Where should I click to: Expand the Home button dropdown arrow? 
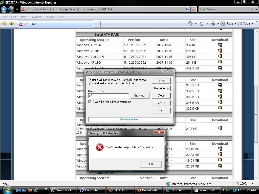pos(196,23)
